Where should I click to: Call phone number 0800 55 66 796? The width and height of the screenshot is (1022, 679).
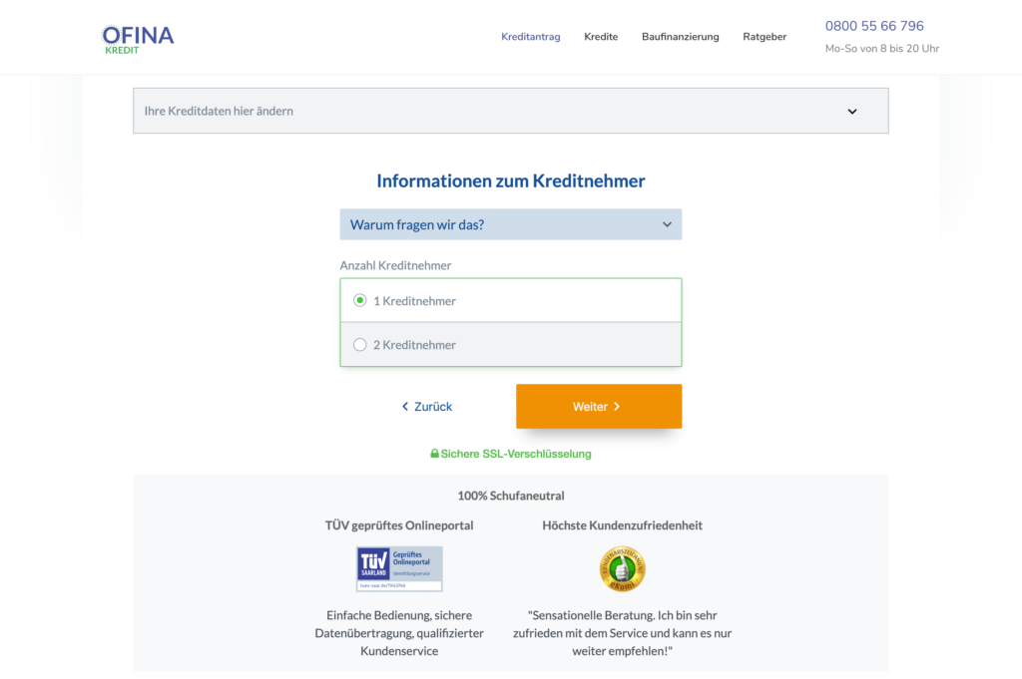coord(874,26)
